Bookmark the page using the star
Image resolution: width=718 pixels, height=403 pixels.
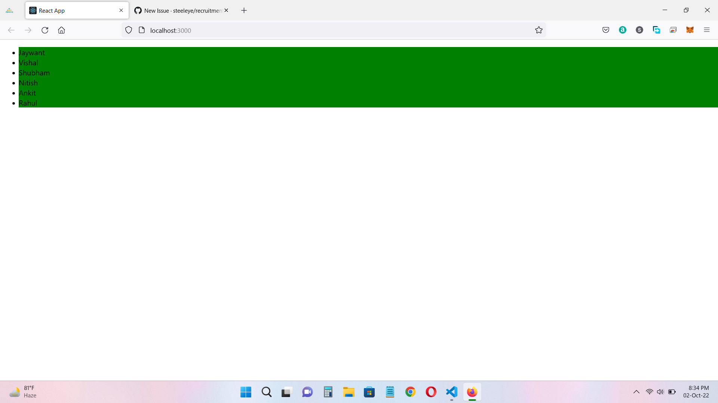539,30
